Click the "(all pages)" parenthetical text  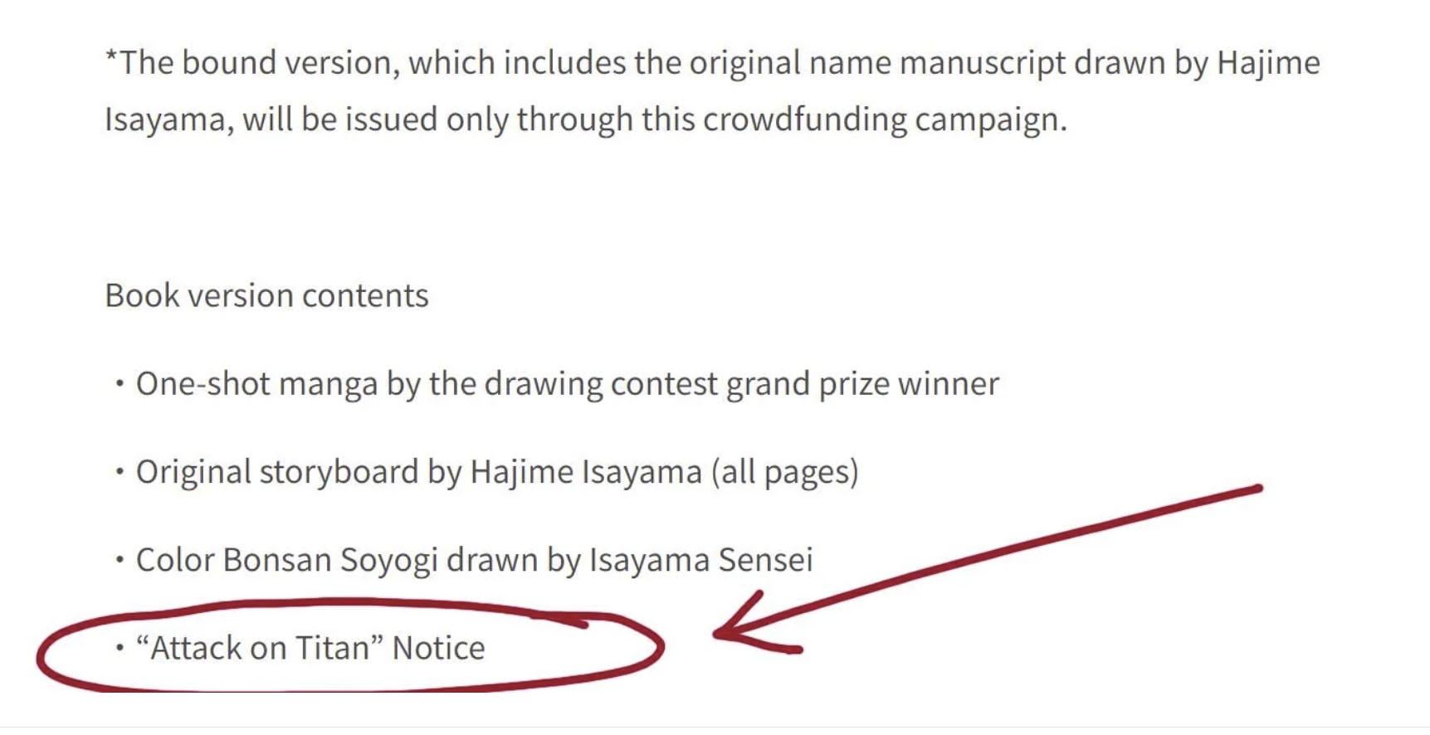[x=784, y=472]
